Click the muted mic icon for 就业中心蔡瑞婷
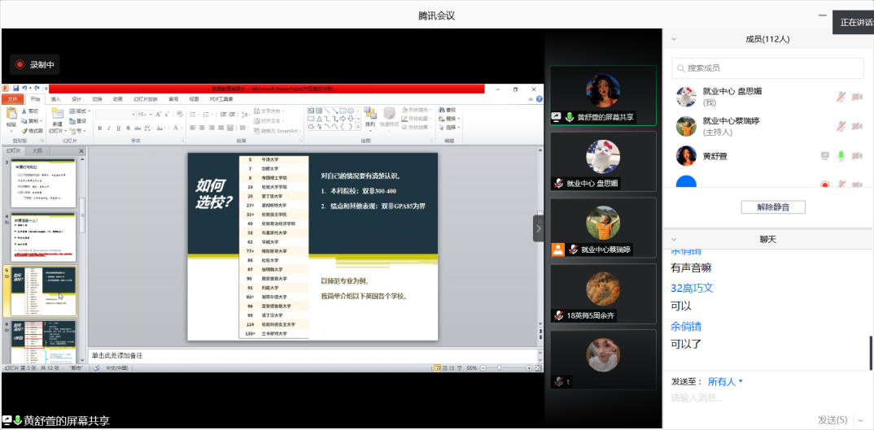This screenshot has height=430, width=874. pyautogui.click(x=841, y=126)
